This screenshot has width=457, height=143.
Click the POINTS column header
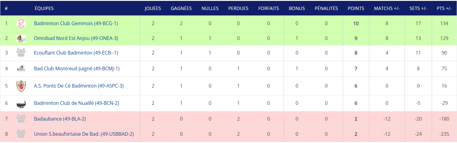coord(356,8)
